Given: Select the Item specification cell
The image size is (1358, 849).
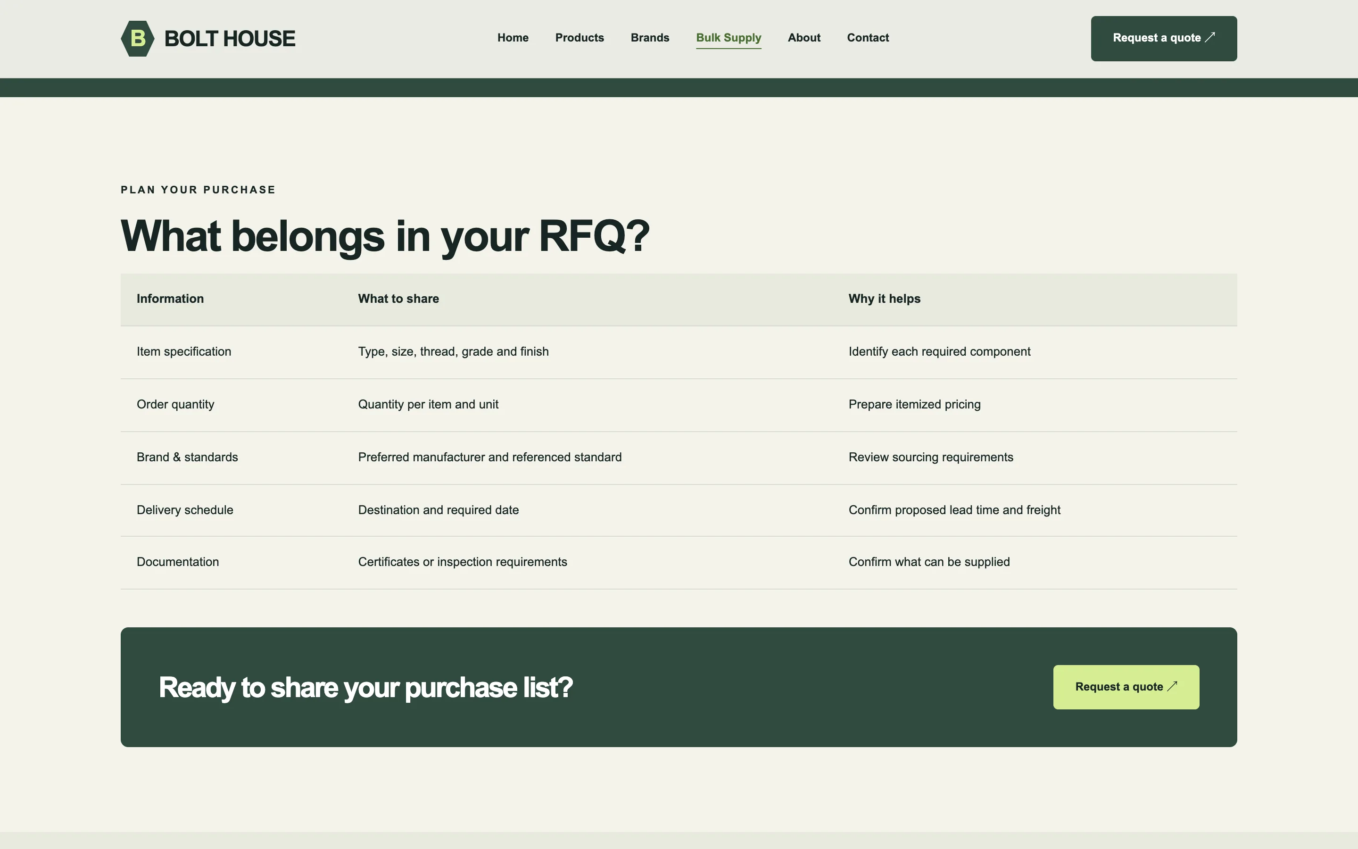Looking at the screenshot, I should [x=183, y=351].
